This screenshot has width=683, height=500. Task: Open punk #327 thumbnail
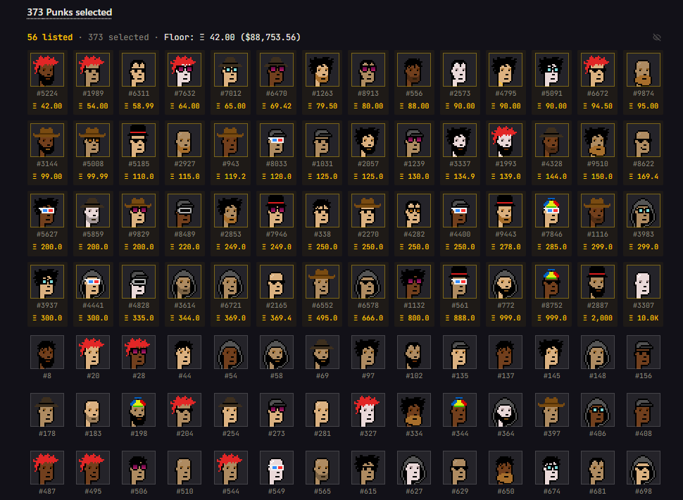(x=368, y=410)
